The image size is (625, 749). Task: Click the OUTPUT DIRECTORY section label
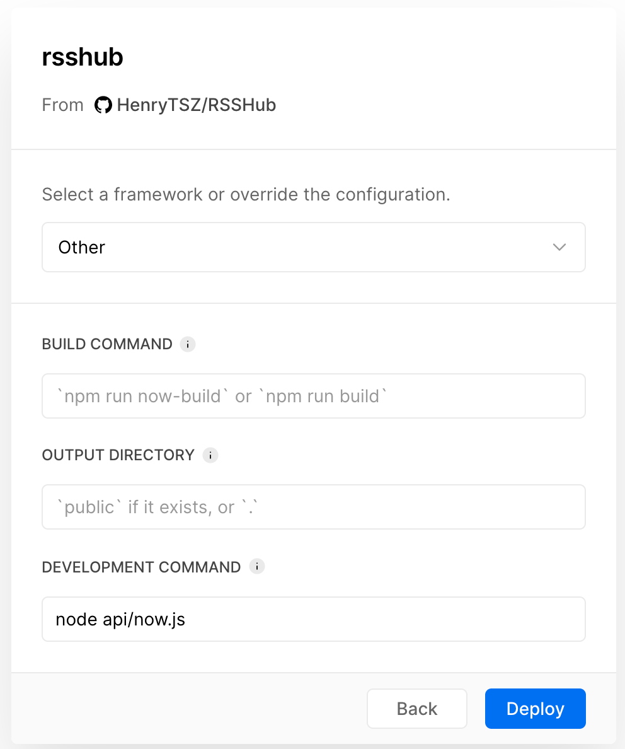[x=117, y=455]
